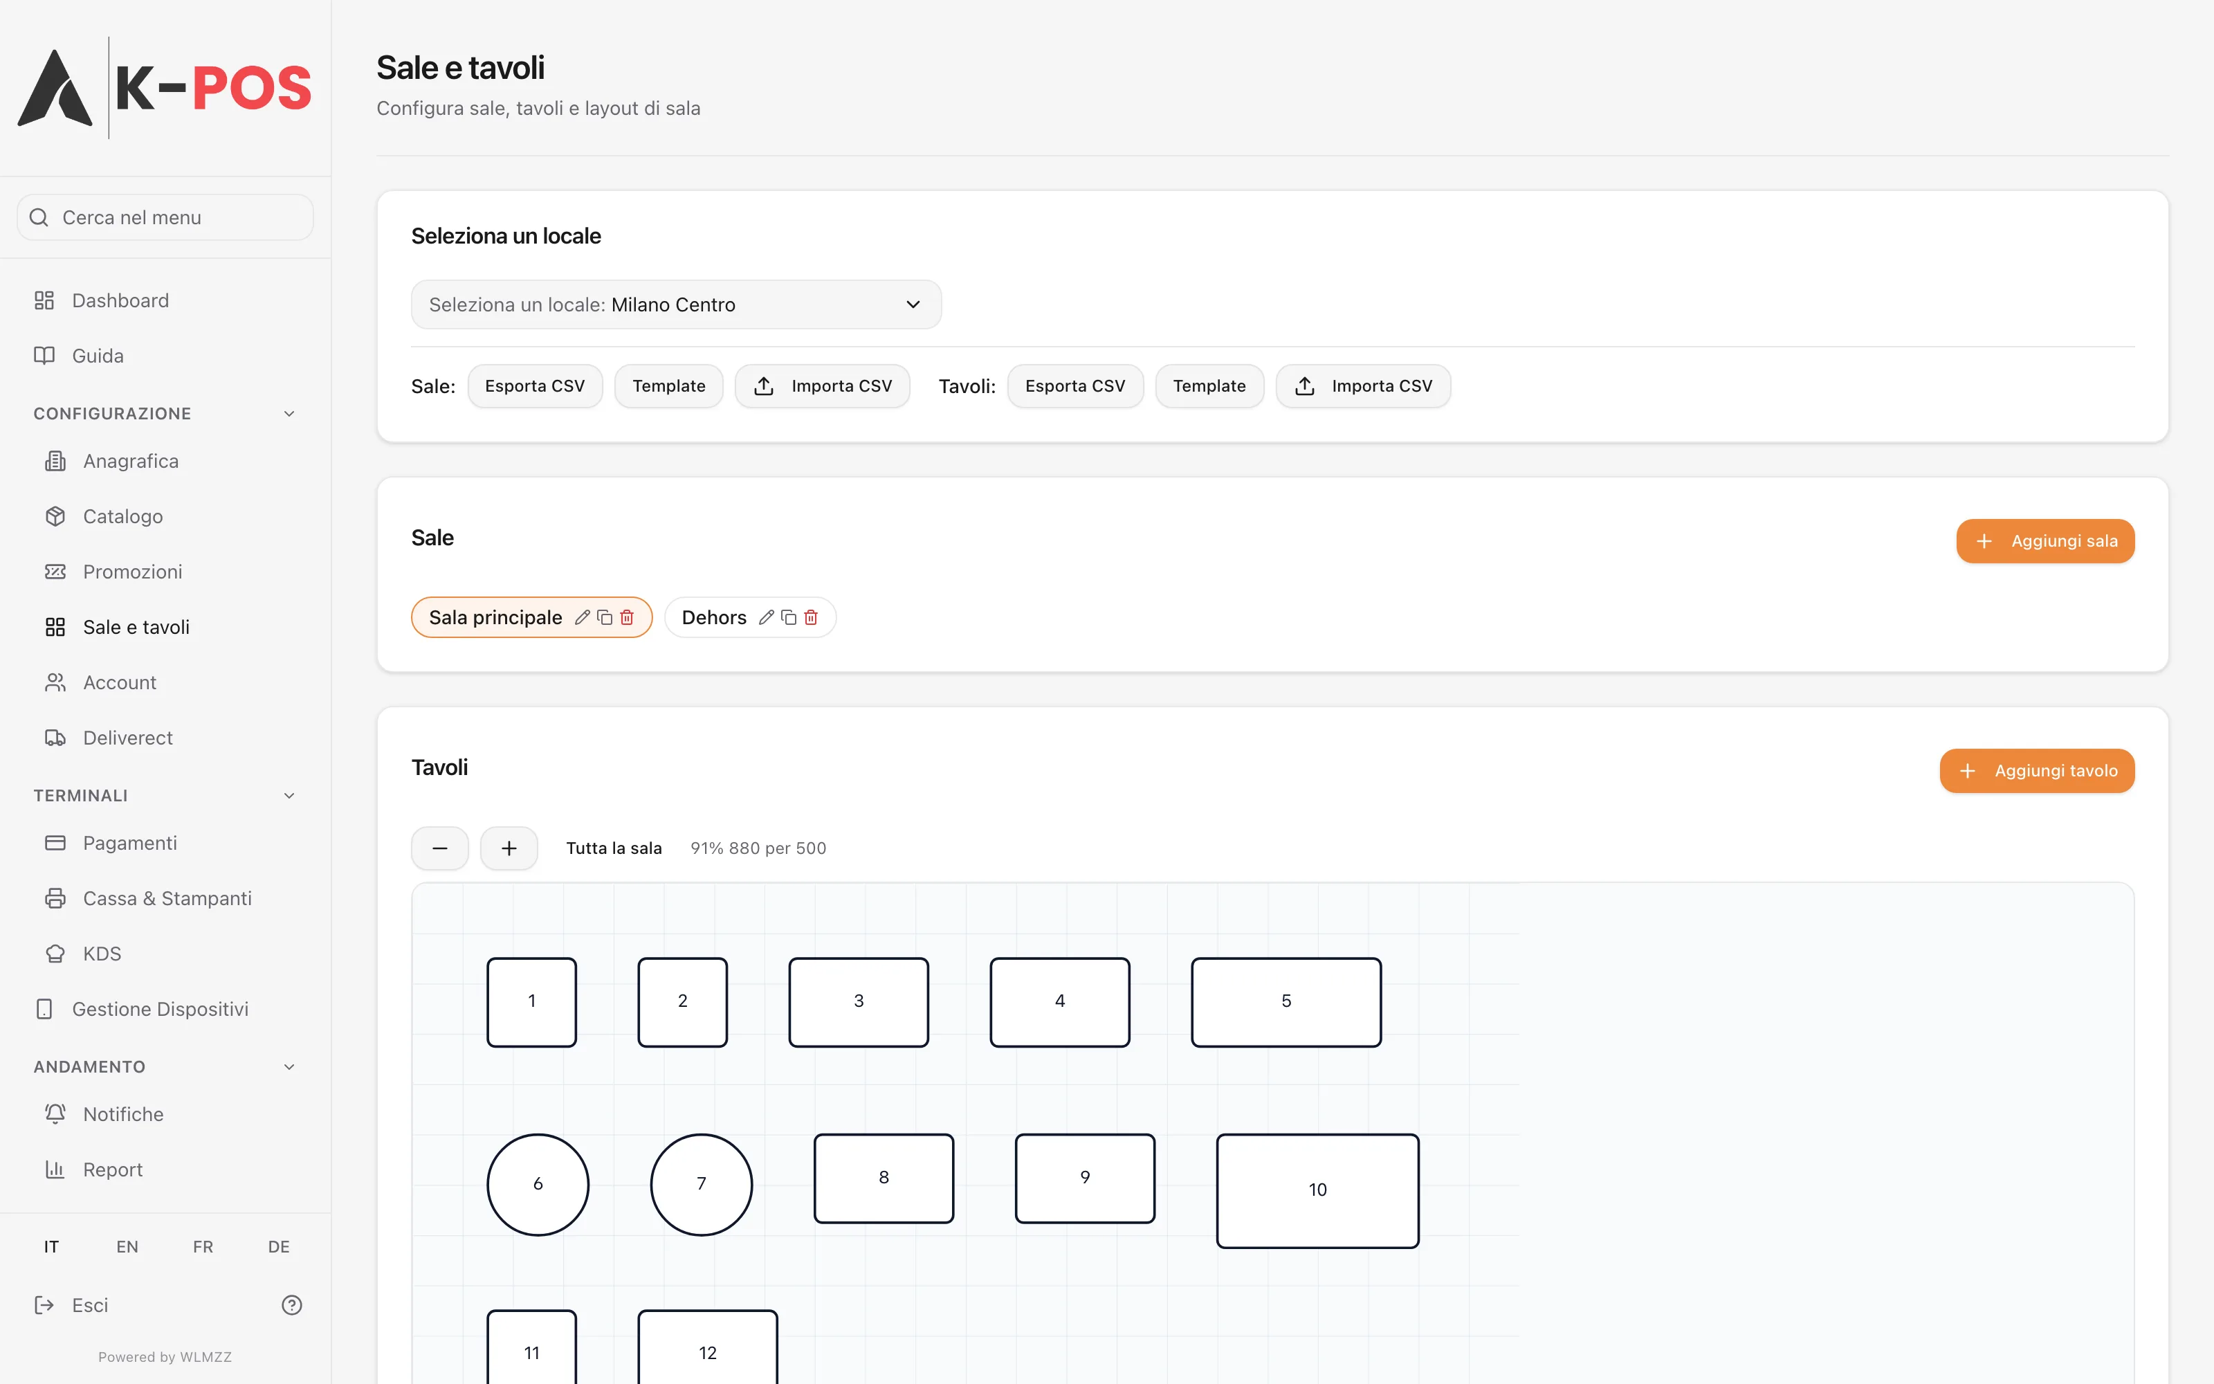
Task: Click the Catalogo box icon
Action: click(x=55, y=516)
